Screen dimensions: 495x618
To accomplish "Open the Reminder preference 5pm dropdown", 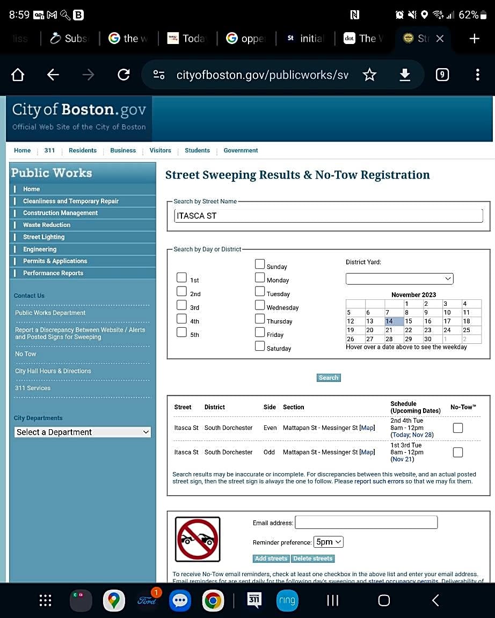I will 328,542.
